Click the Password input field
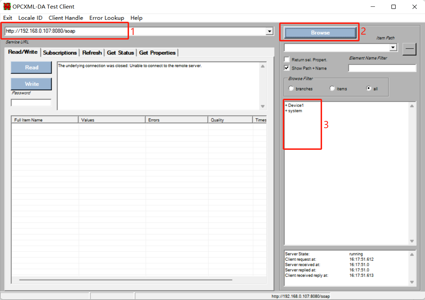Screen dimensions: 425x300 pyautogui.click(x=31, y=103)
